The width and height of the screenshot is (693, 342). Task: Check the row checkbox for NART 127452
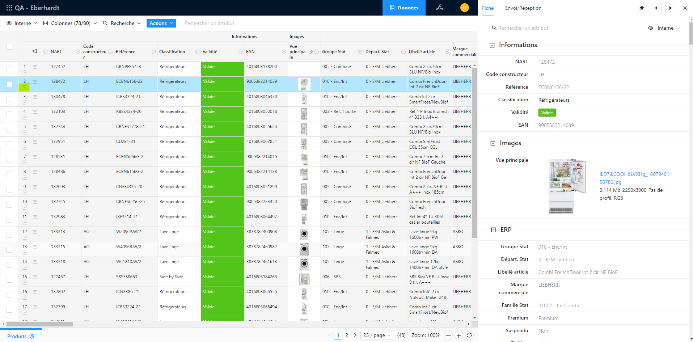(x=9, y=69)
